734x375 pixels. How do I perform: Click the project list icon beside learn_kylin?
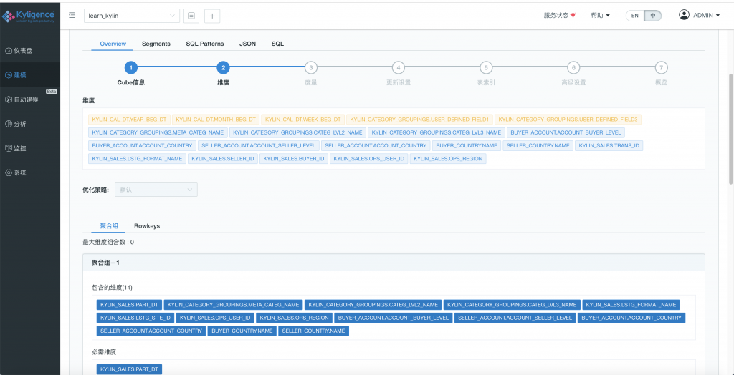click(x=191, y=15)
